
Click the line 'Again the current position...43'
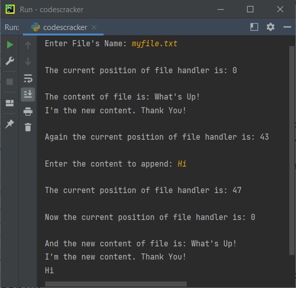click(x=157, y=137)
